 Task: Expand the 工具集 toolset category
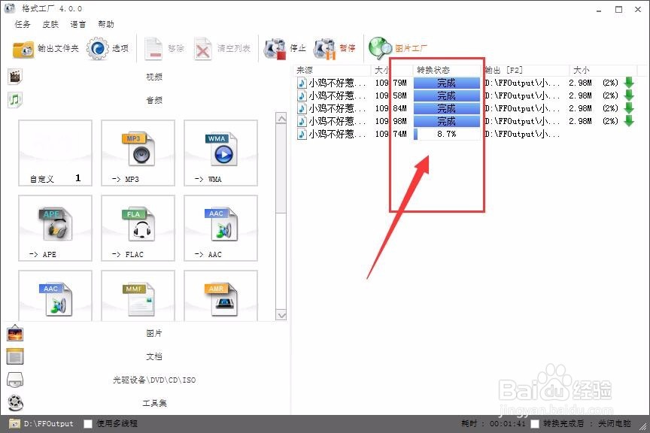click(153, 403)
